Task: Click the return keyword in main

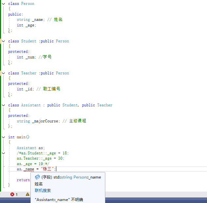Action: point(23,180)
